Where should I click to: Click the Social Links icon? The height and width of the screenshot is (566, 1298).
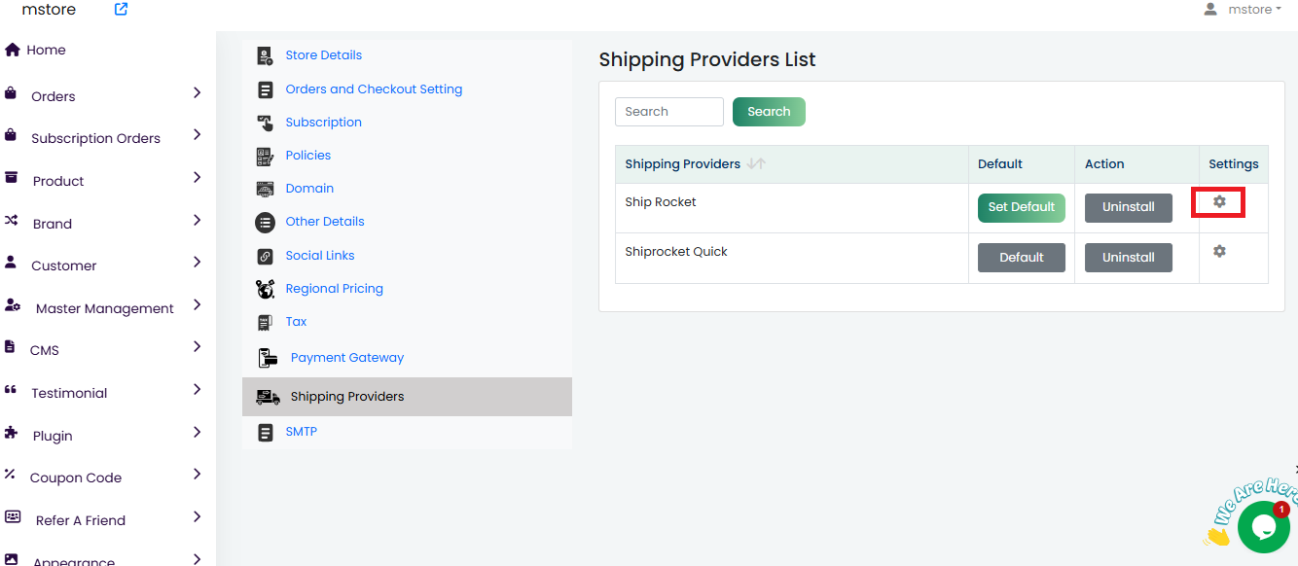click(x=265, y=256)
